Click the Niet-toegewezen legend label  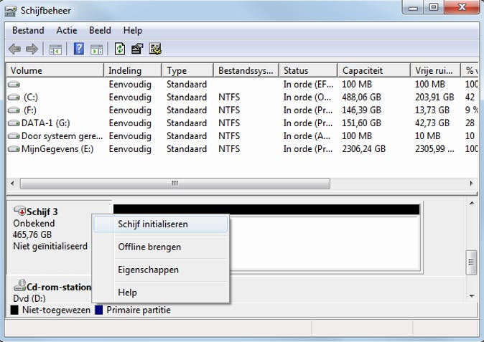coord(56,310)
